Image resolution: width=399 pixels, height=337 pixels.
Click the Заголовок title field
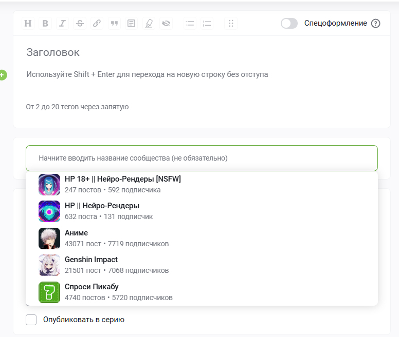(202, 52)
